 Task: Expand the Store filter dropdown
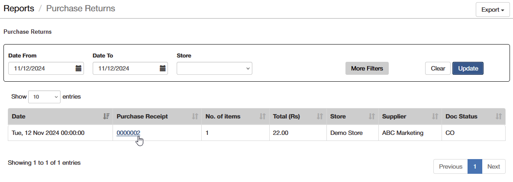[x=214, y=68]
